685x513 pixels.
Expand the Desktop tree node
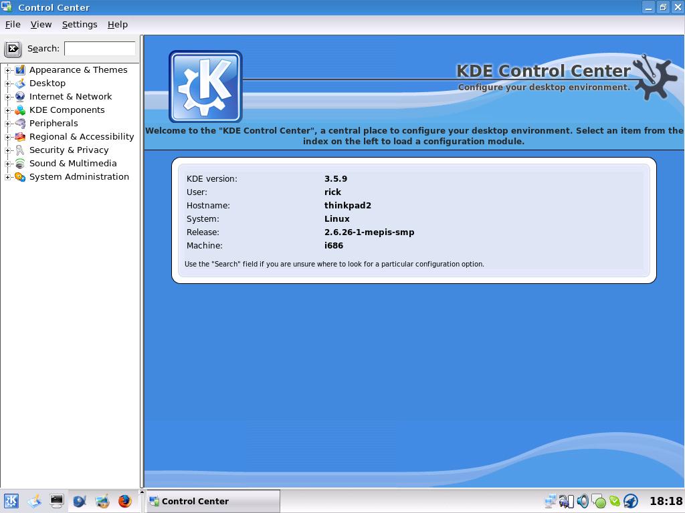pyautogui.click(x=7, y=83)
